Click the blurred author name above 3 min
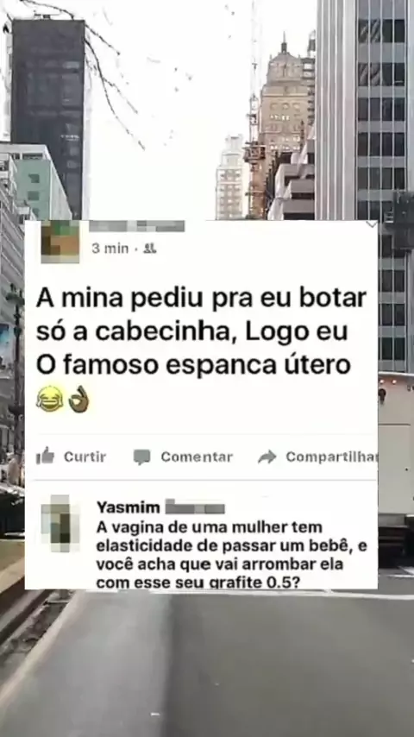 137,227
